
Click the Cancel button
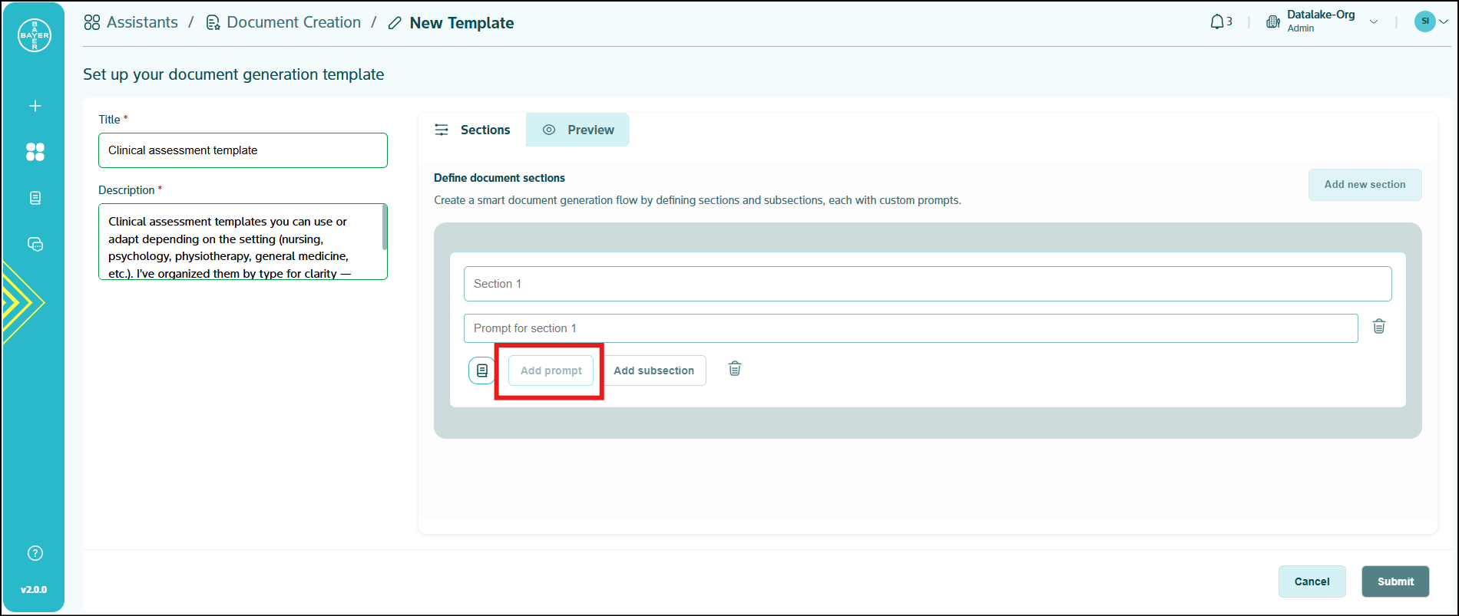coord(1312,581)
